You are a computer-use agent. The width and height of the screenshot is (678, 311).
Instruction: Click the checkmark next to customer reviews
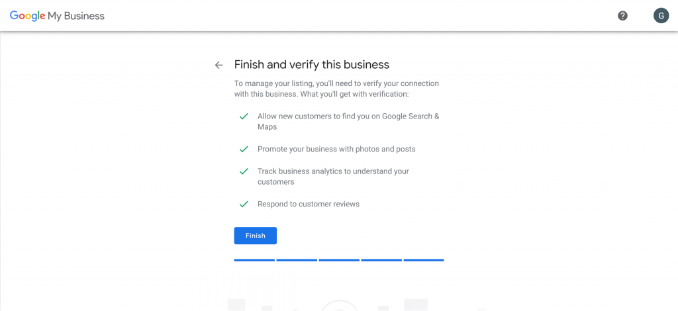[244, 204]
